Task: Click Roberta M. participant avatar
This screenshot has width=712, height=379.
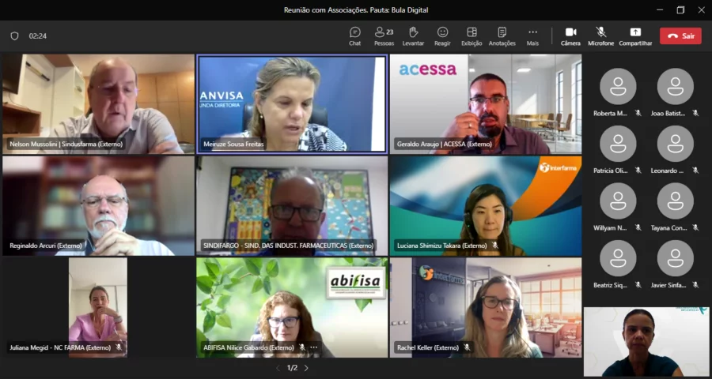Action: click(x=618, y=86)
